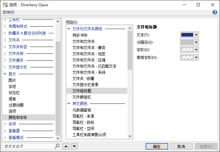Click the 取消 button
The width and height of the screenshot is (220, 152).
click(x=181, y=146)
